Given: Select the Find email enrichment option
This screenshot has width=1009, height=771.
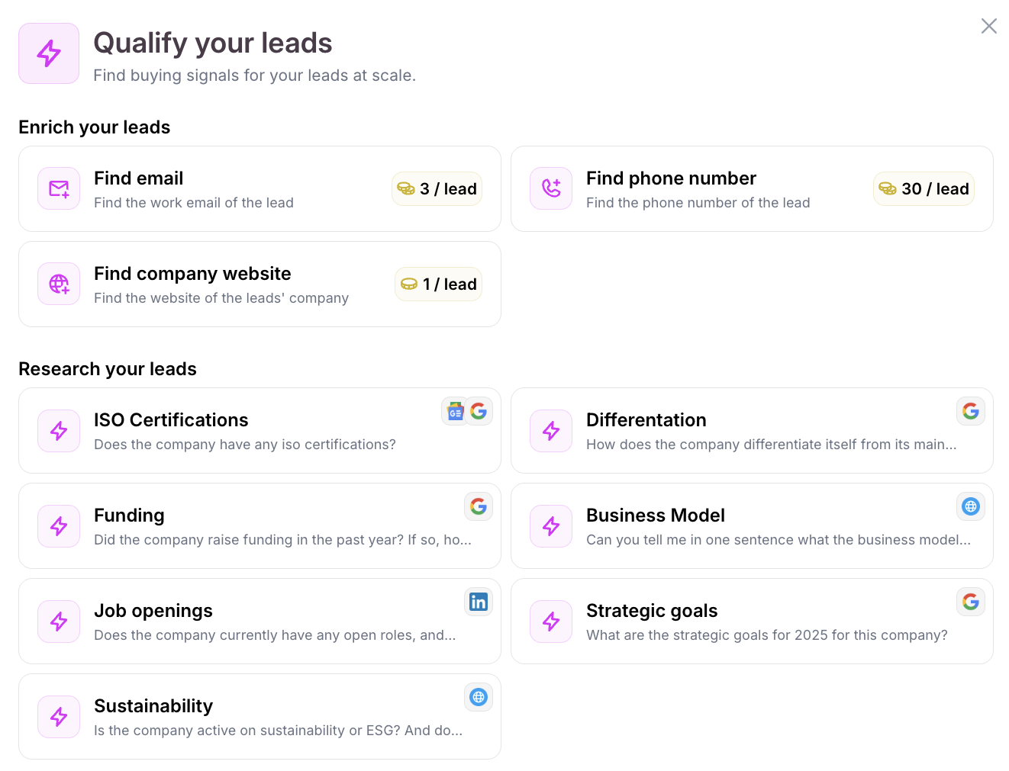Looking at the screenshot, I should click(229, 189).
